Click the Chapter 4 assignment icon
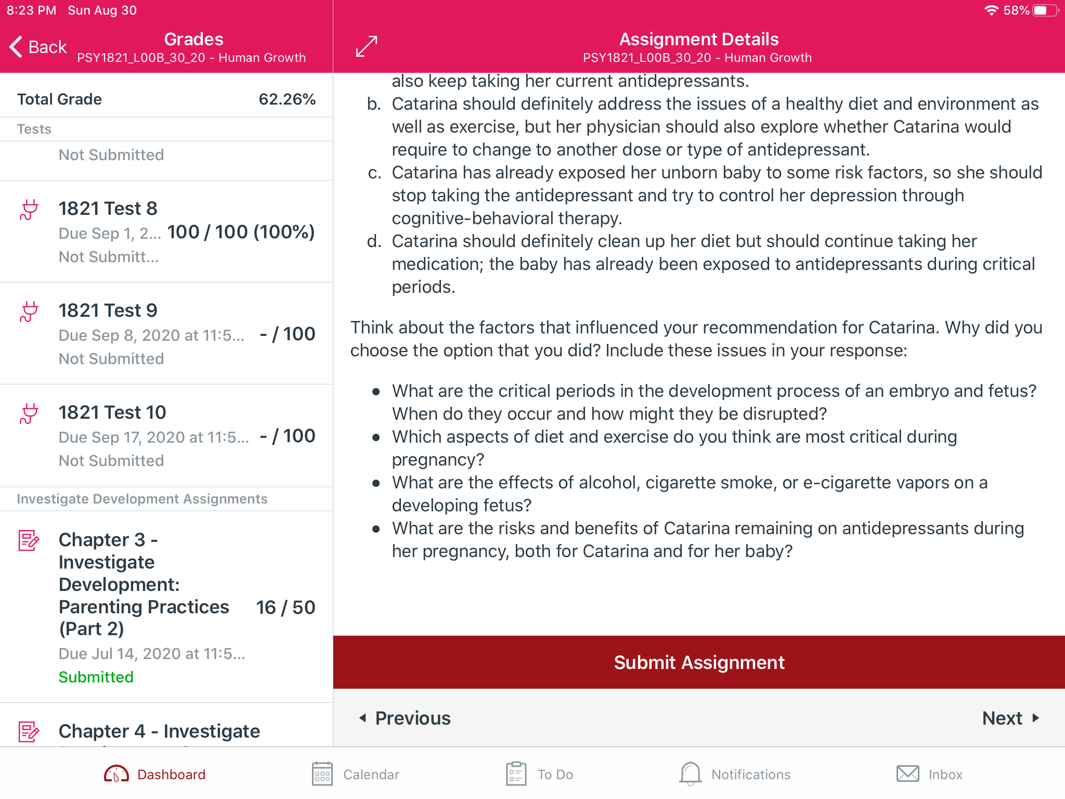The width and height of the screenshot is (1065, 799). click(29, 731)
